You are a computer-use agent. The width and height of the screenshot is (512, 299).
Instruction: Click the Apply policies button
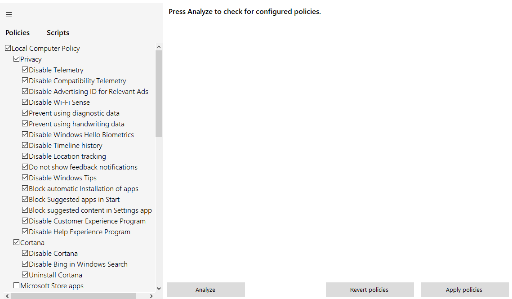[464, 290]
